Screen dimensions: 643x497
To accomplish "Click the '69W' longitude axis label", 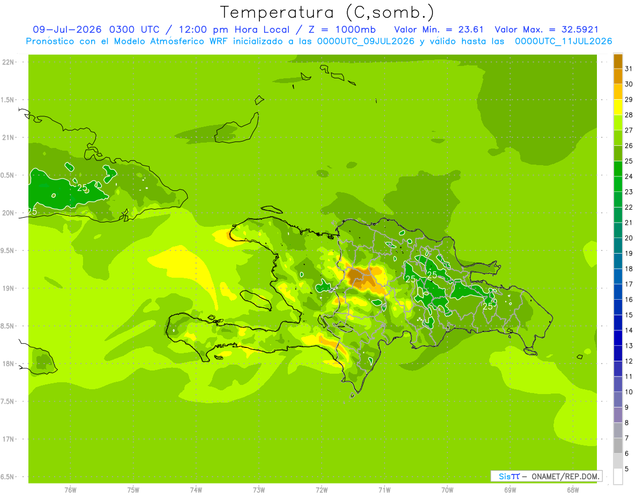I will pyautogui.click(x=510, y=490).
